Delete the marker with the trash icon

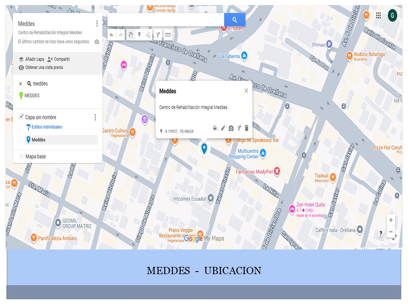246,128
